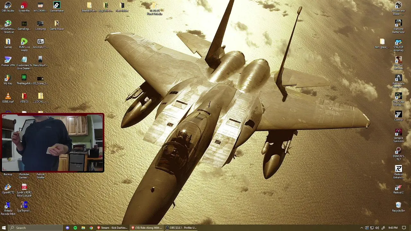Image resolution: width=411 pixels, height=231 pixels.
Task: Open the volume control in system tray
Action: 377,228
